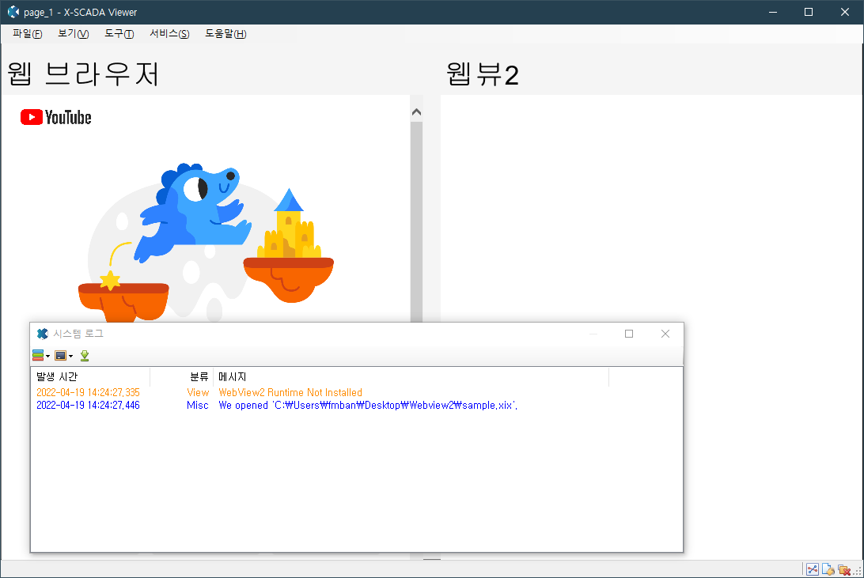Screen dimensions: 864x578
Task: Minimize the X-SCADA Viewer main window
Action: point(773,12)
